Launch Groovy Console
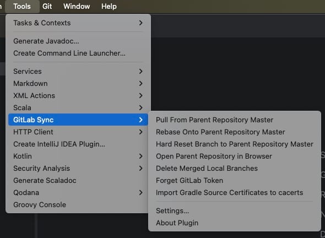The image size is (325, 238). point(78,205)
